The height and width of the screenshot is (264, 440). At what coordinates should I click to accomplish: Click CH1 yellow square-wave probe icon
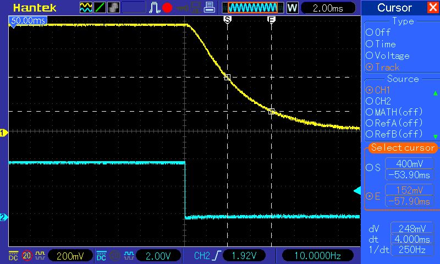pos(40,255)
